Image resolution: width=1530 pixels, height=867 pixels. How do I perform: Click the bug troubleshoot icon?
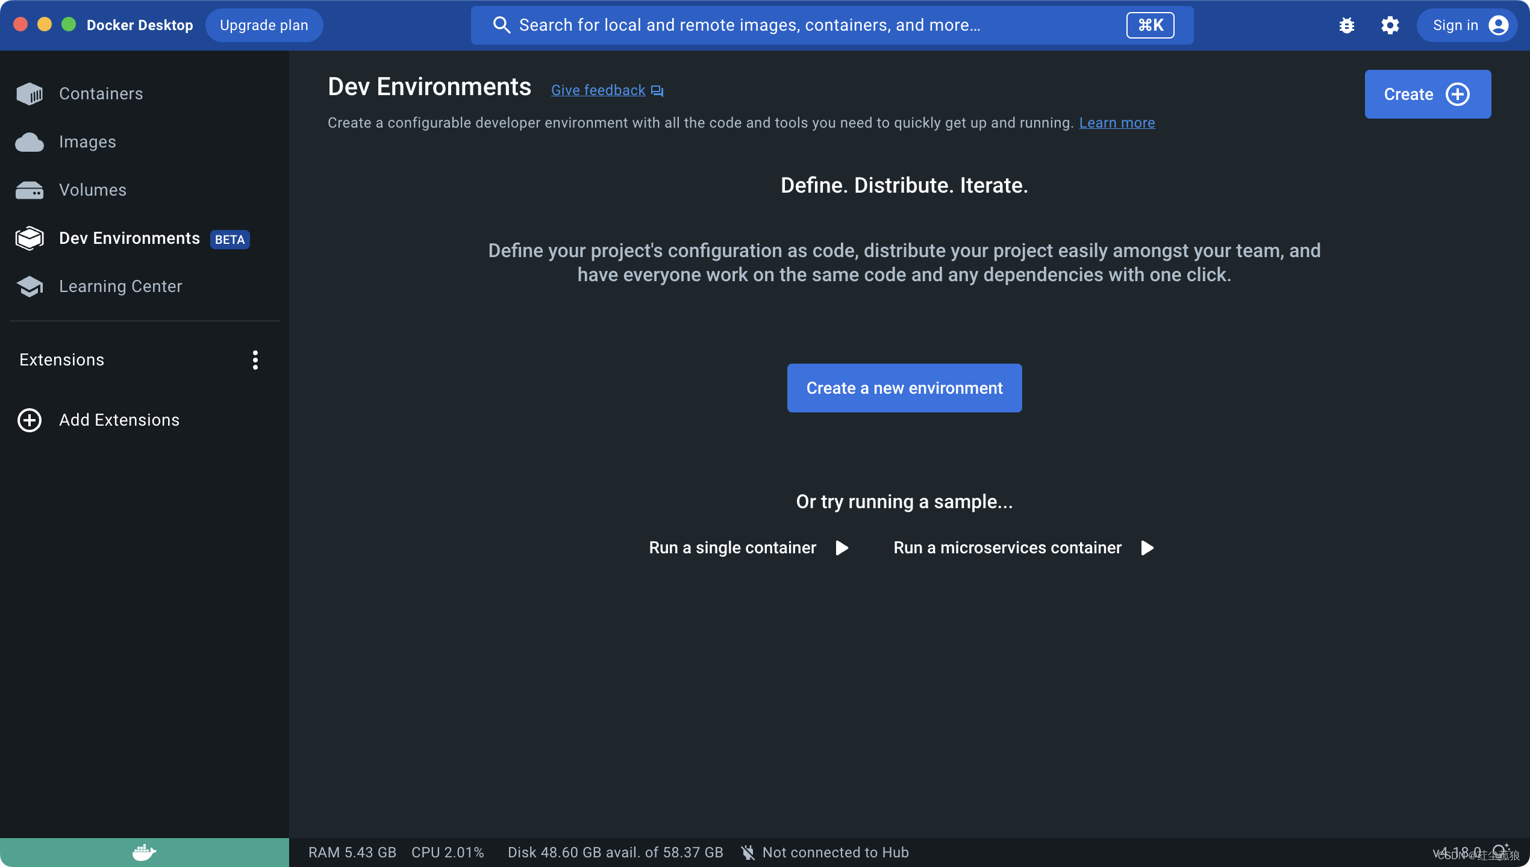(x=1346, y=25)
